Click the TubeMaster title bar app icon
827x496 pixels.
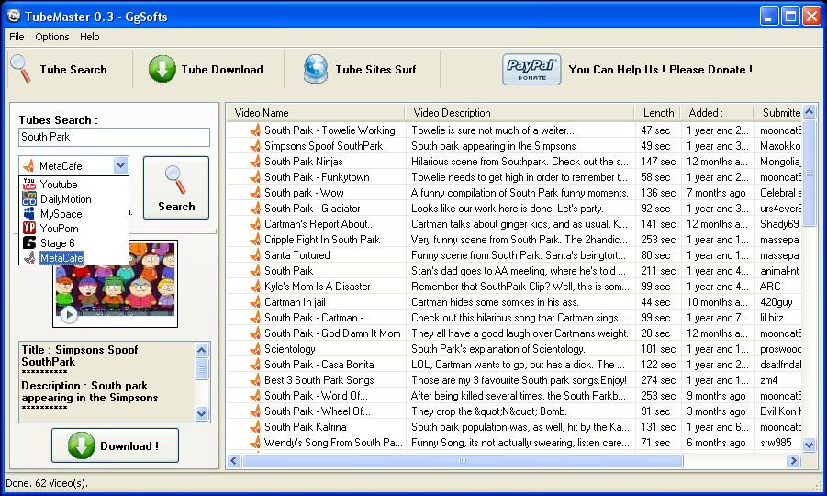(14, 16)
